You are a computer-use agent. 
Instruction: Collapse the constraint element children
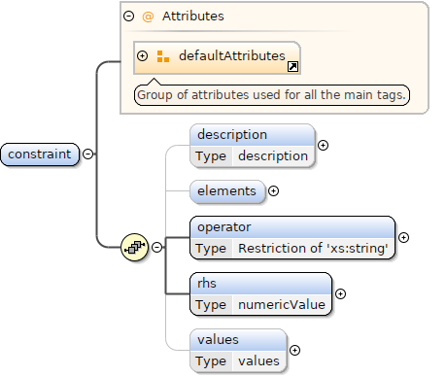tap(87, 154)
